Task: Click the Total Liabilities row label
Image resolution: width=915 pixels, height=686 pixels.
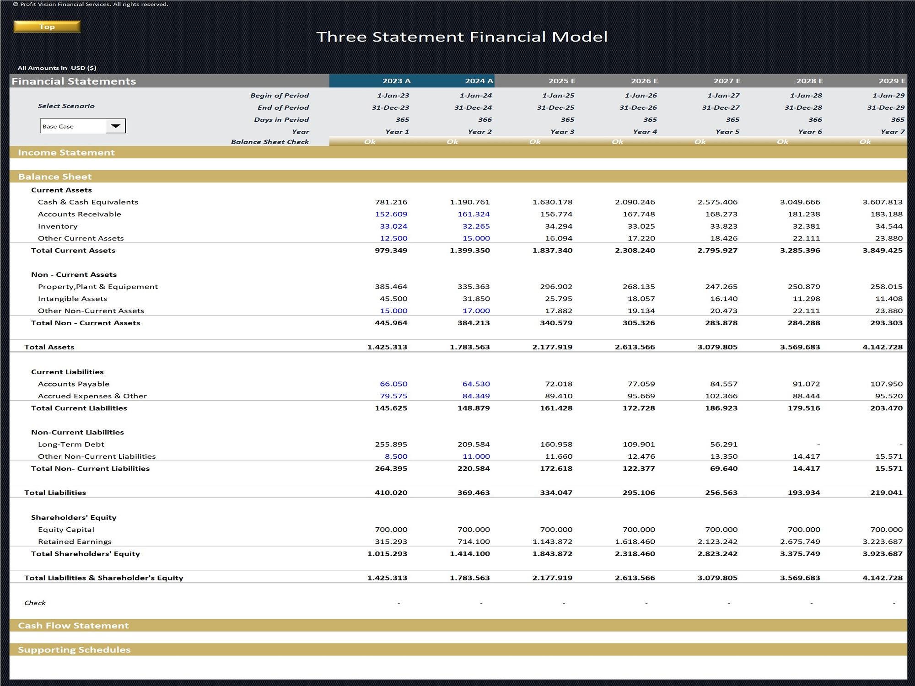Action: 55,493
